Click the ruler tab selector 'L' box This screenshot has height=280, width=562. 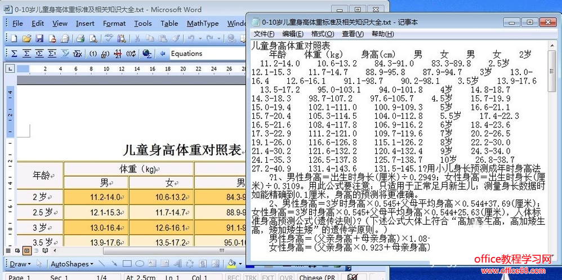(x=10, y=69)
